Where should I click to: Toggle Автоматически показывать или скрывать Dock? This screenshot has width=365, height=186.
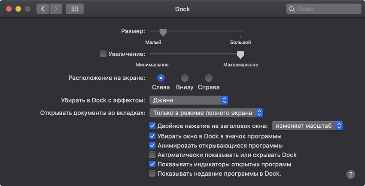(x=152, y=155)
